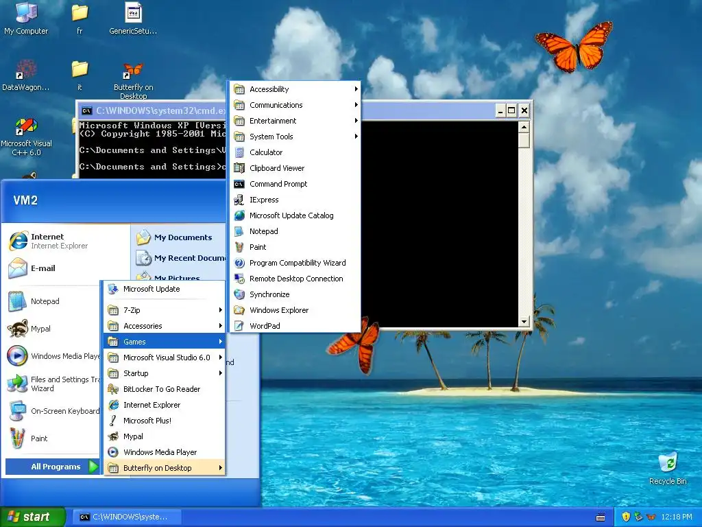The image size is (702, 527).
Task: Click the All Programs button
Action: (52, 467)
